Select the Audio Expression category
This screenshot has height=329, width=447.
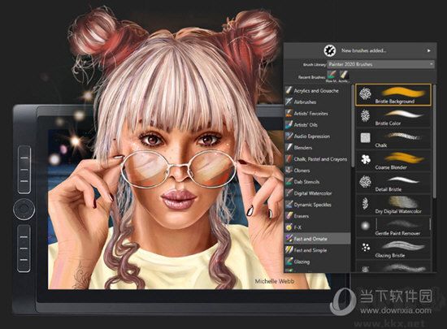coord(317,136)
